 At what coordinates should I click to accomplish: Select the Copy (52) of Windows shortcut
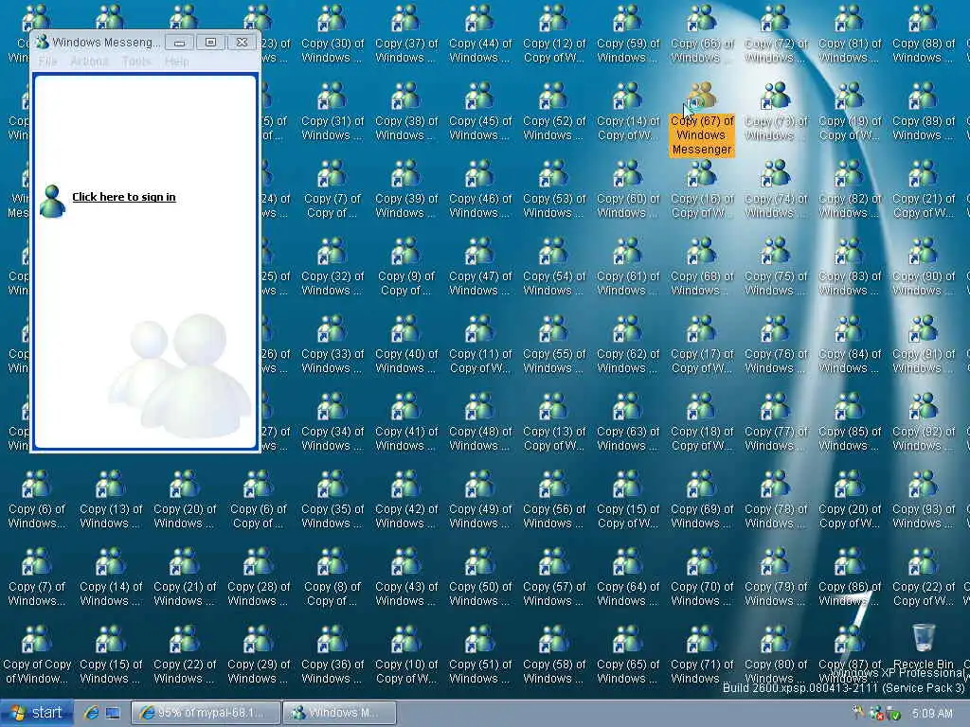pyautogui.click(x=554, y=112)
